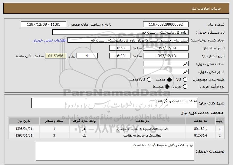Screen dimensions: 233x165
Task: Click the validity date field 1397/12/13
Action: tap(166, 56)
